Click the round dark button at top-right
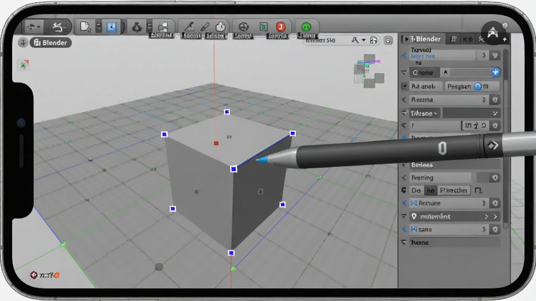 pos(493,33)
